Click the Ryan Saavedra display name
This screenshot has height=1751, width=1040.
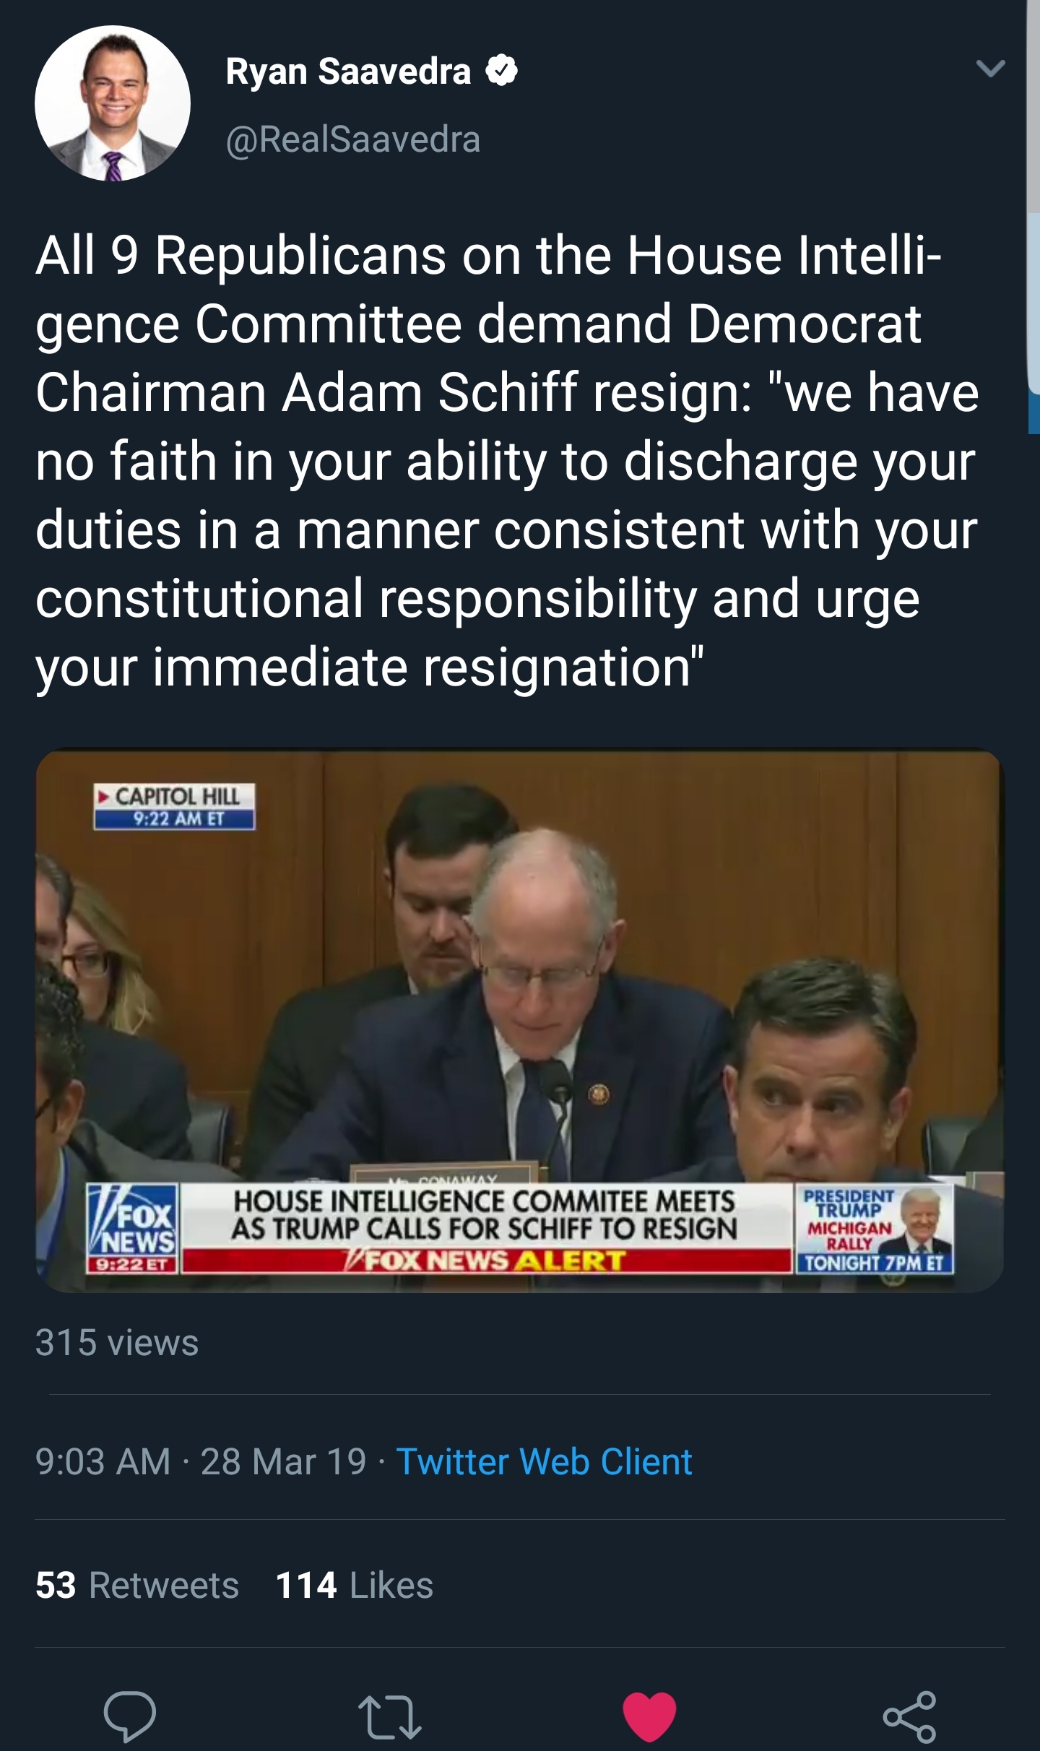coord(348,71)
